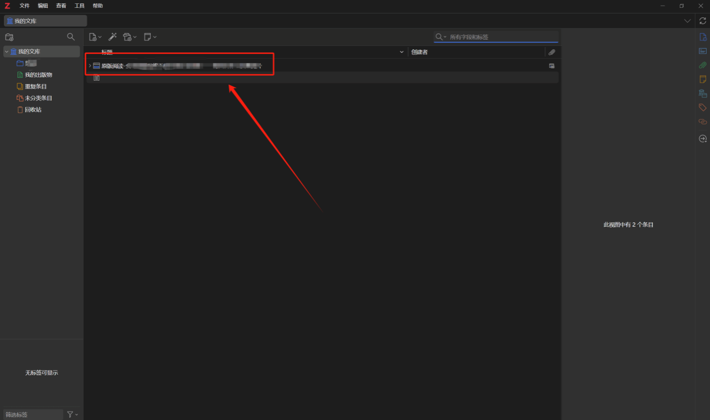Viewport: 710px width, 420px height.
Task: Open the search mode magnifier dropdown
Action: click(x=441, y=37)
